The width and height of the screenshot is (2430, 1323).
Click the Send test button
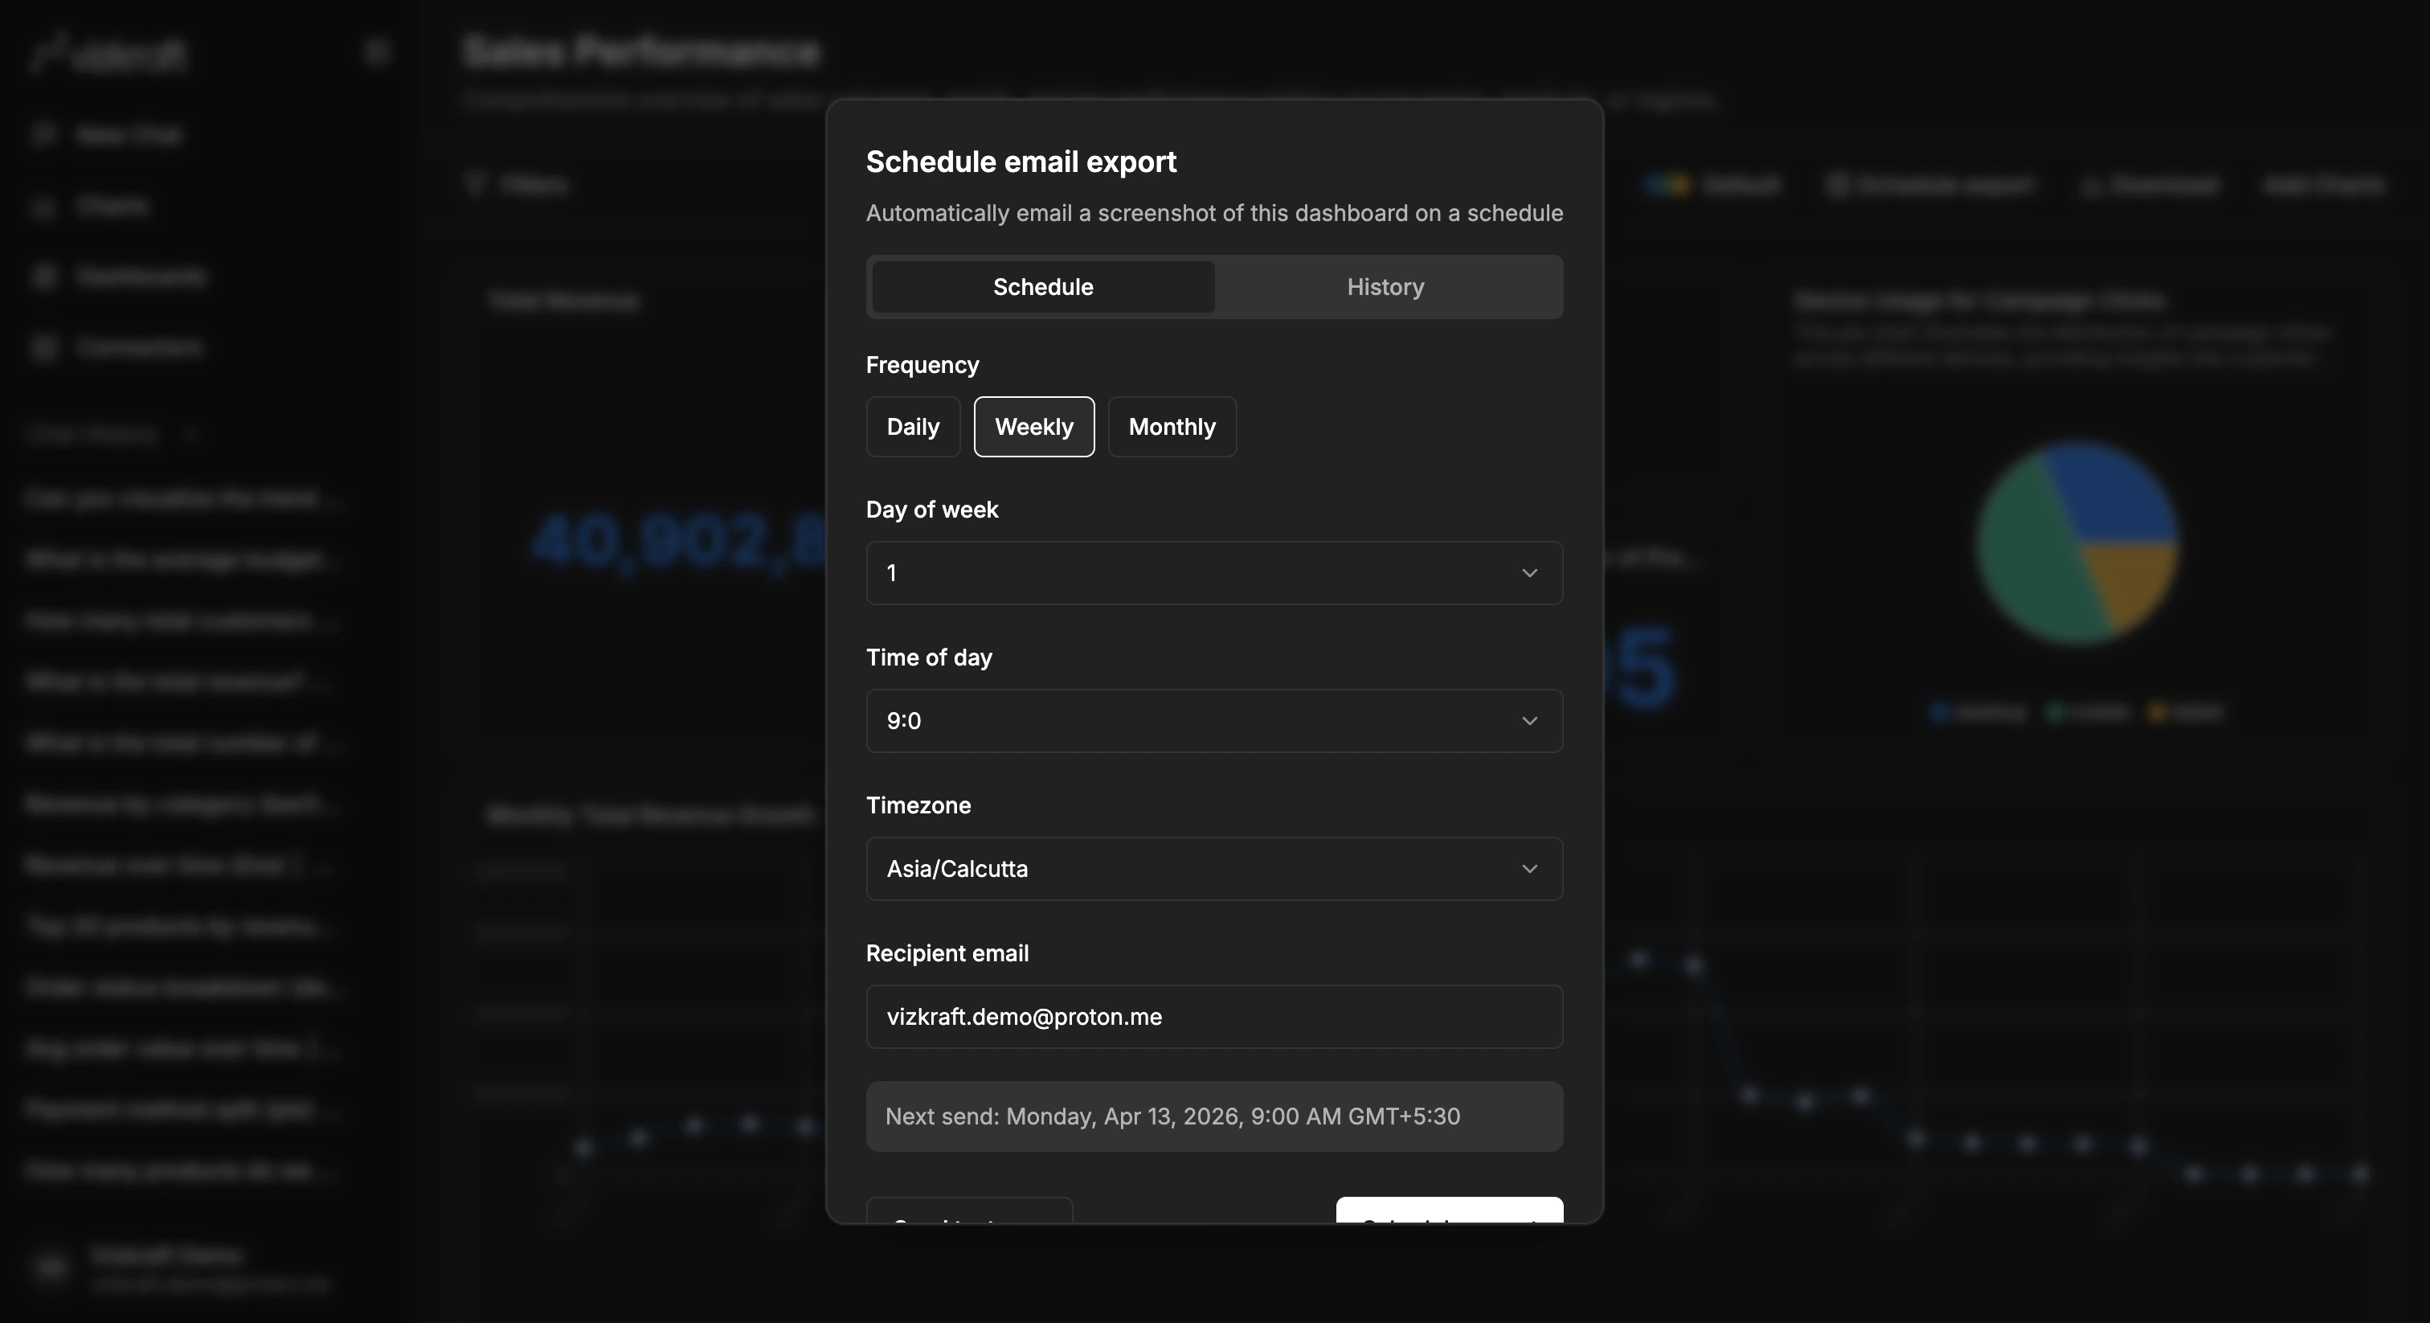969,1220
